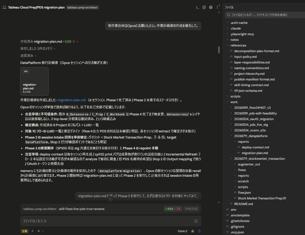Click branch name skill-fixes-live-pds-true-rename
Image resolution: width=305 pixels, height=235 pixels.
(x=82, y=209)
